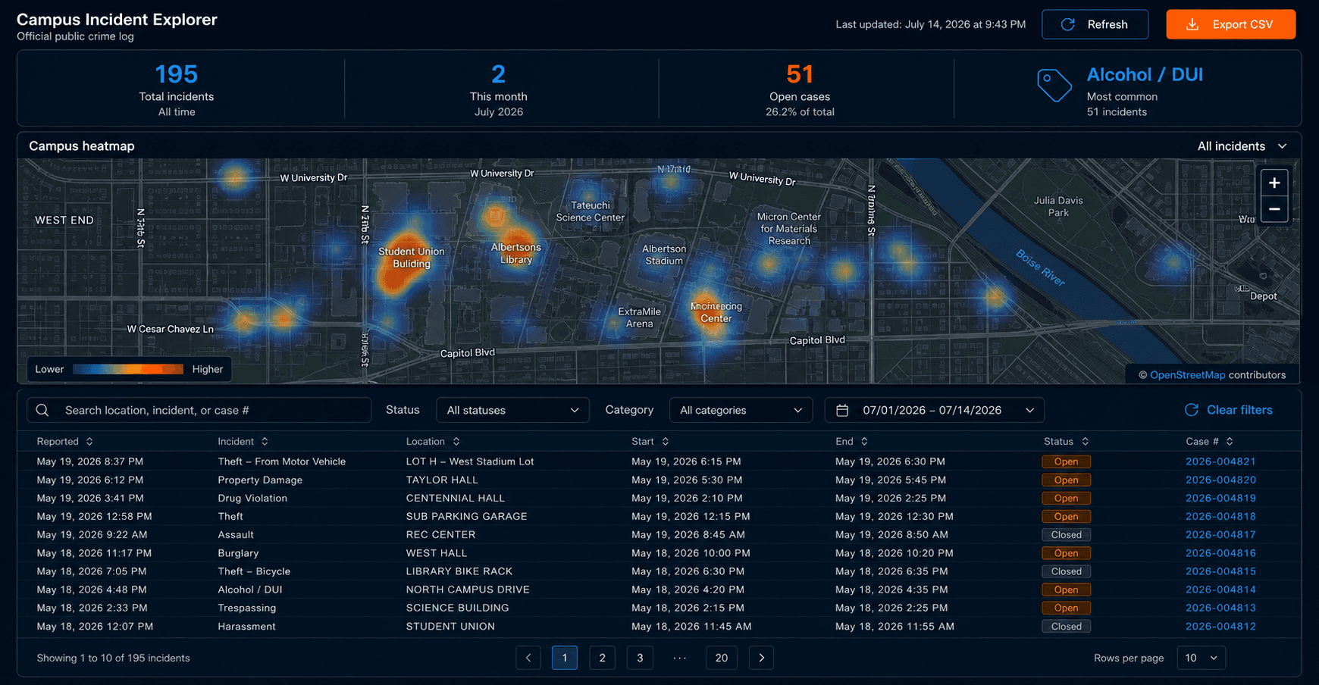1319x685 pixels.
Task: Click the heatmap Lower-Higher legend gradient
Action: coord(128,369)
